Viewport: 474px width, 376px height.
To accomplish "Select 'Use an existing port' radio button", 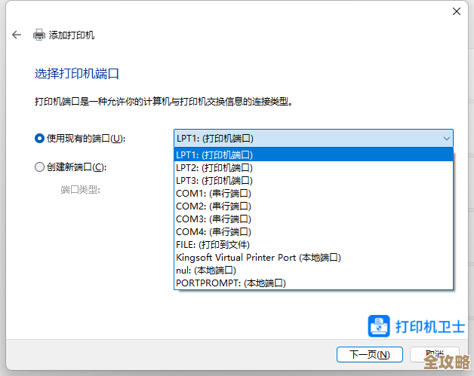I will [40, 138].
